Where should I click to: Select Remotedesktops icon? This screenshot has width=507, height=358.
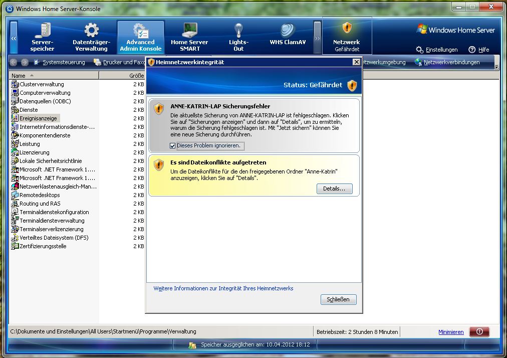[15, 195]
